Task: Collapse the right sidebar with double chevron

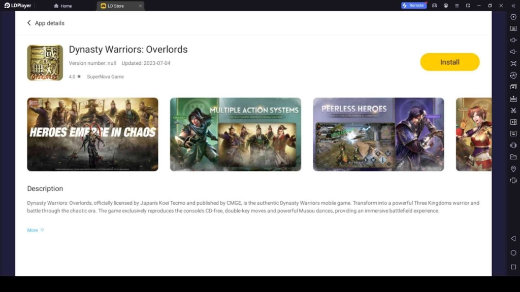Action: click(x=513, y=6)
